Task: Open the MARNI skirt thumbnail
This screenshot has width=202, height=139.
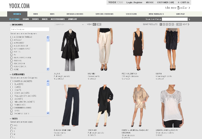Action: [x=172, y=49]
